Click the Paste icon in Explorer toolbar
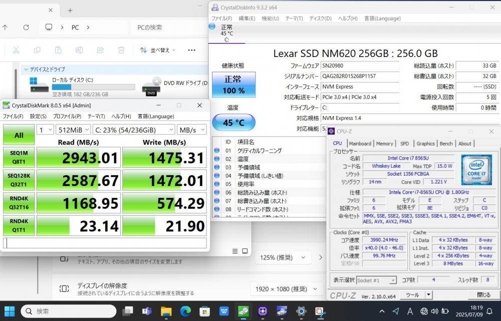The height and width of the screenshot is (321, 501). 58,50
